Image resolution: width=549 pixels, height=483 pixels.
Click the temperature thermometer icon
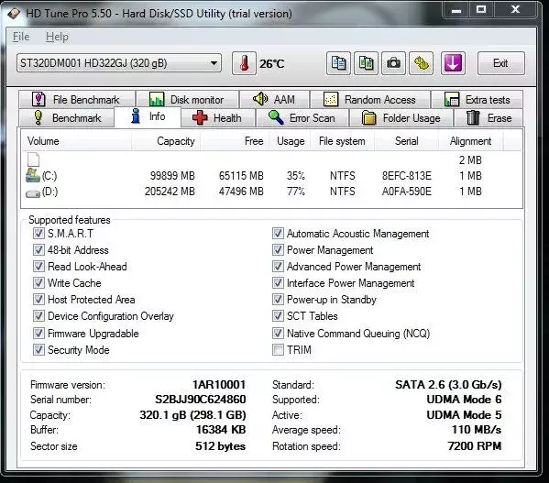point(245,63)
